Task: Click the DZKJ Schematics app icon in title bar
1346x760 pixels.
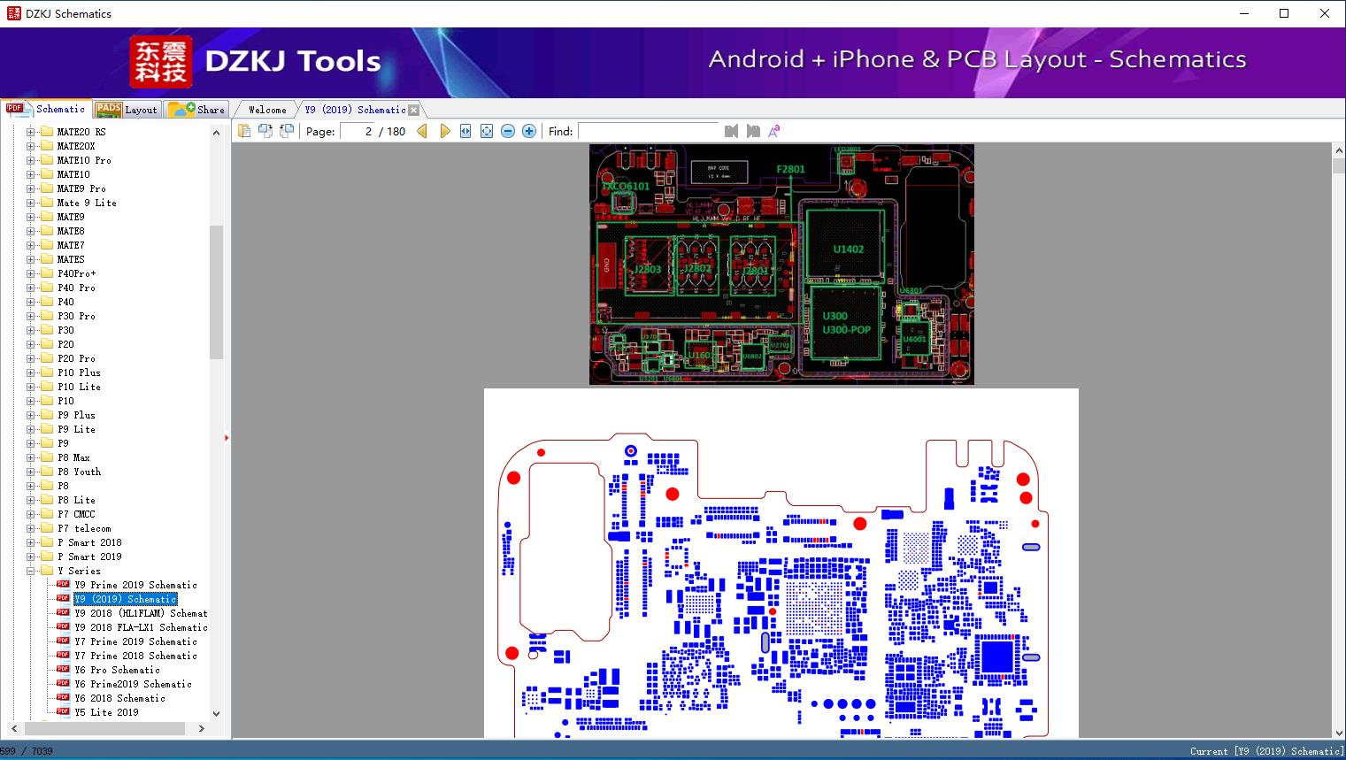Action: (x=13, y=13)
